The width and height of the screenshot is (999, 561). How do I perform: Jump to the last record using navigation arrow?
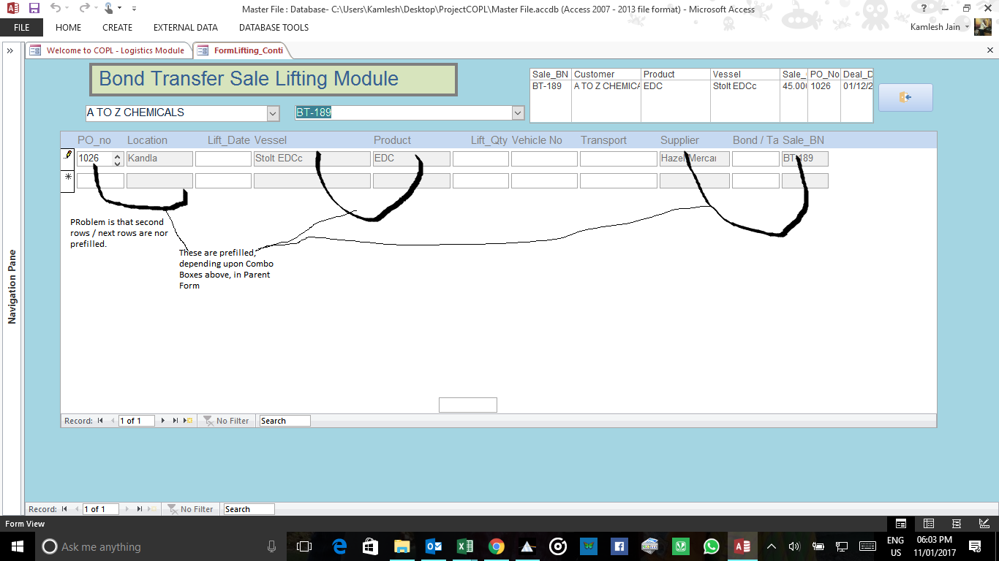pyautogui.click(x=174, y=420)
